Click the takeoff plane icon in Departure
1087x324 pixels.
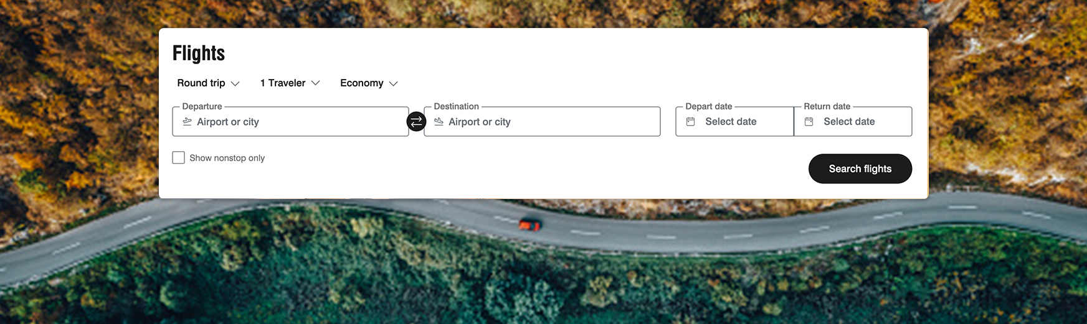(187, 122)
